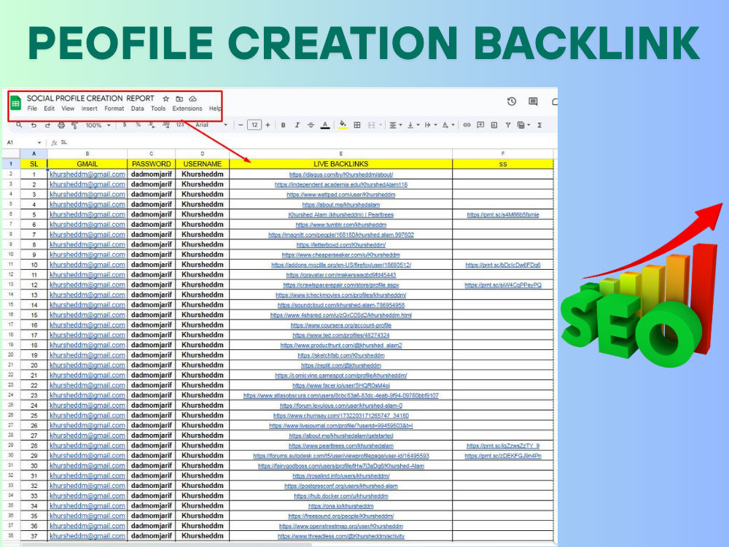Rename the SOCIAL PROFILE CREATION REPORT title
The width and height of the screenshot is (729, 547).
tap(90, 98)
